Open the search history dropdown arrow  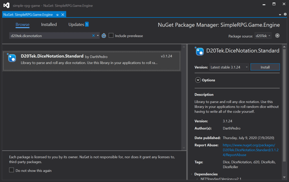(x=98, y=36)
